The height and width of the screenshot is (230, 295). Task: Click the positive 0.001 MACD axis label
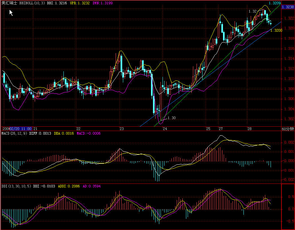(289, 151)
